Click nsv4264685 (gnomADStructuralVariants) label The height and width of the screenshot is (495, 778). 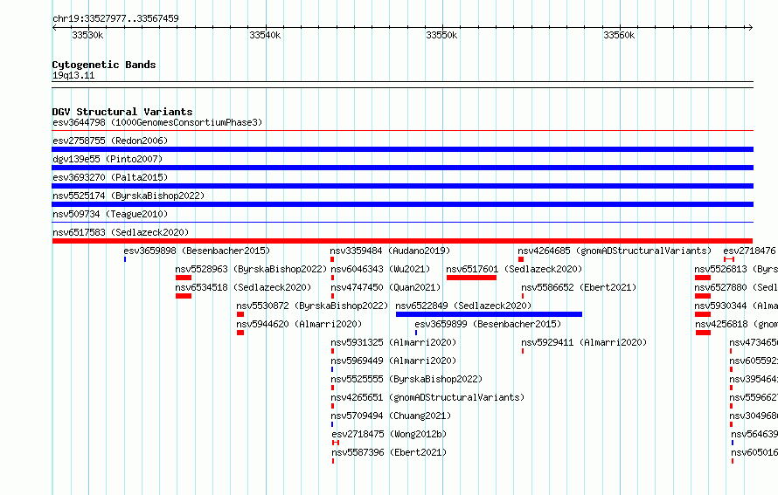[x=615, y=251]
